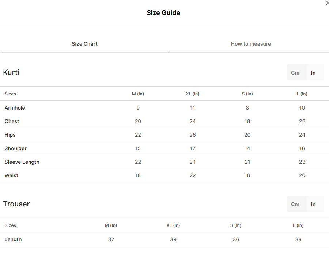Toggle Kurti measurements to Cm
This screenshot has width=329, height=262.
pos(295,73)
